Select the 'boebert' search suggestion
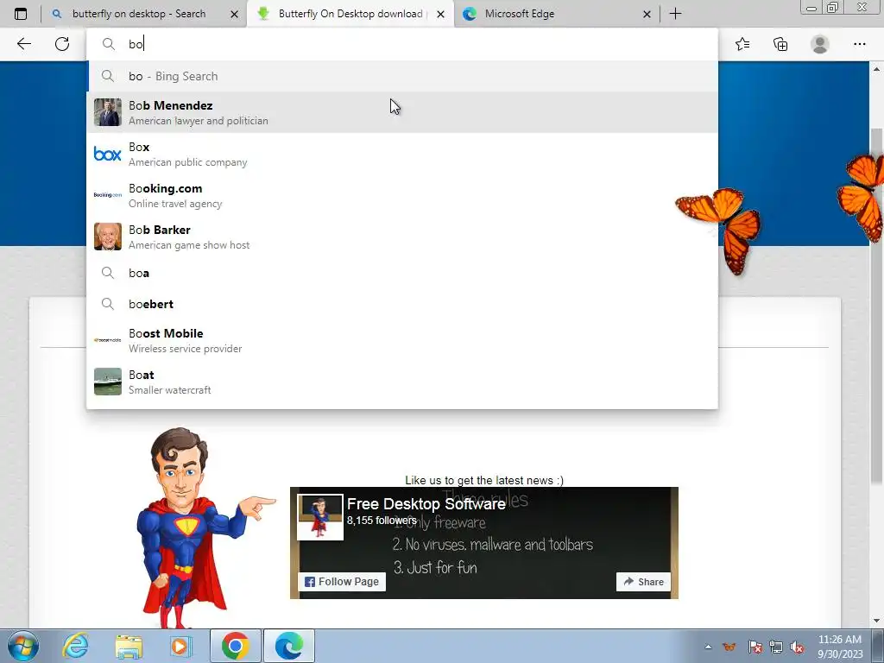 (x=402, y=304)
